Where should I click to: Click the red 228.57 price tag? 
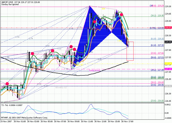tap(168, 28)
